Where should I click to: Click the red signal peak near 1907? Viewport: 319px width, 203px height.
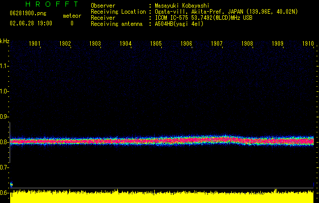(218, 139)
